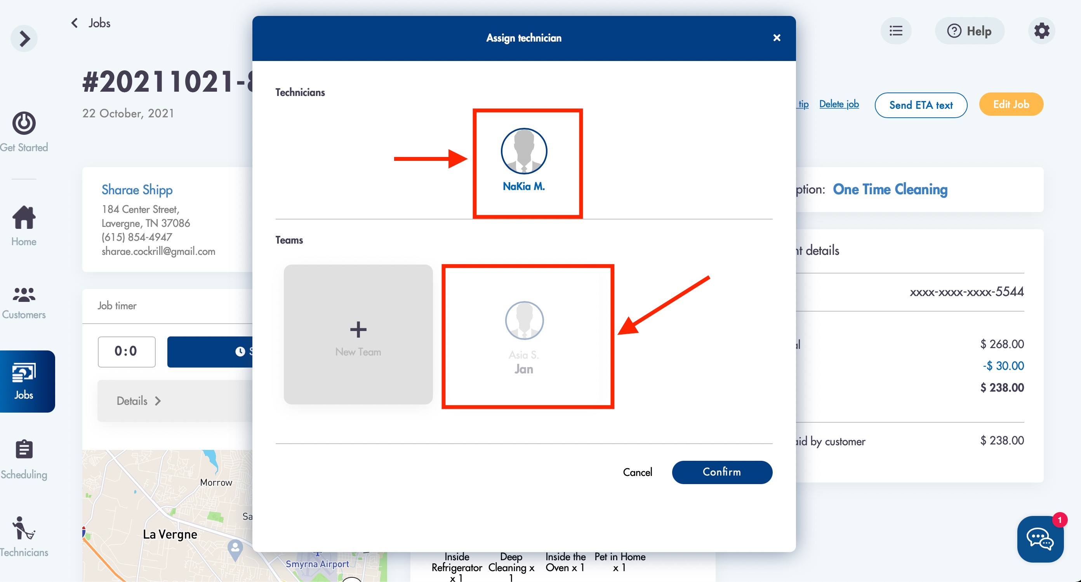
Task: Open the list view menu icon
Action: tap(895, 31)
